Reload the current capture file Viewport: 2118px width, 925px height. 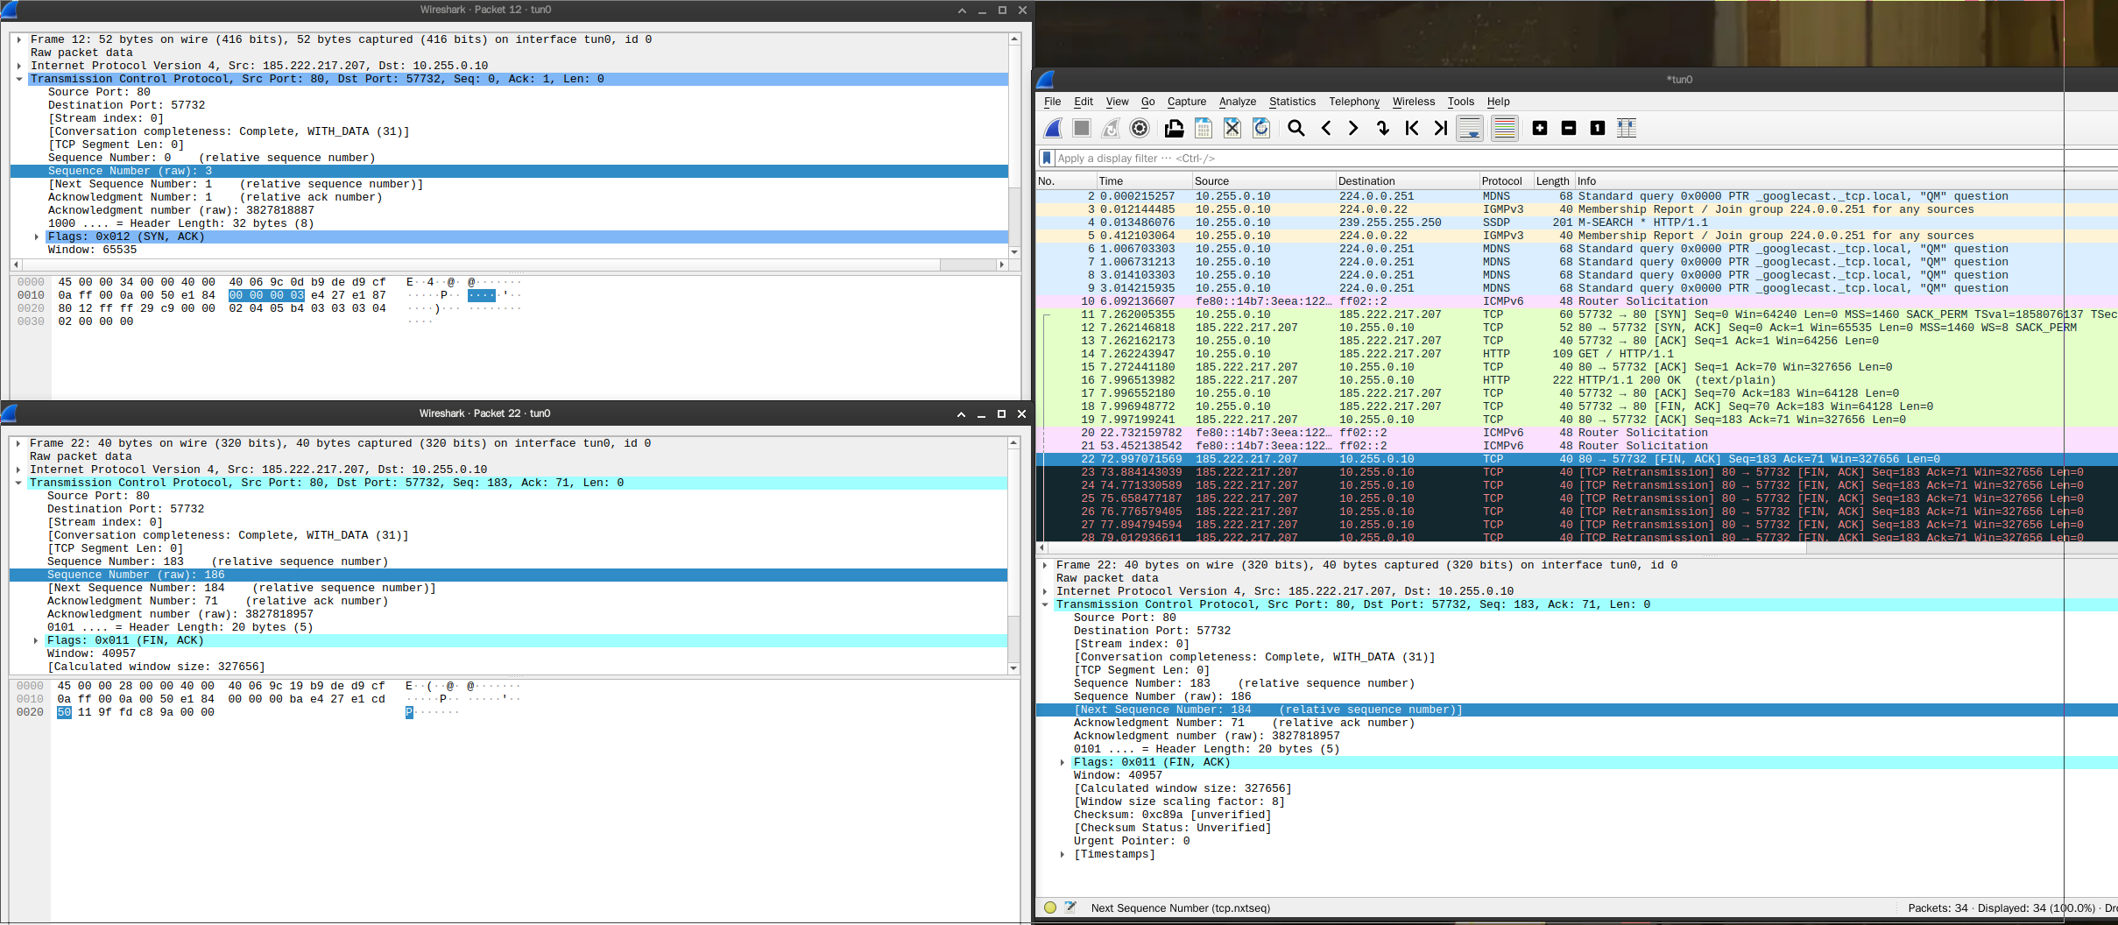pos(1260,128)
